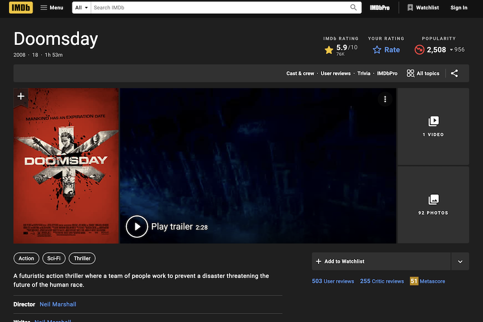This screenshot has height=322, width=483.
Task: Click the IMDb logo
Action: pyautogui.click(x=20, y=7)
